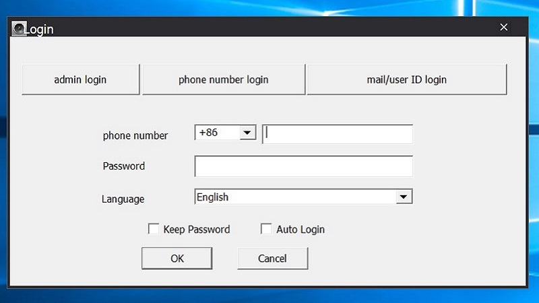
Task: Click the "phone number" field label
Action: click(x=135, y=135)
